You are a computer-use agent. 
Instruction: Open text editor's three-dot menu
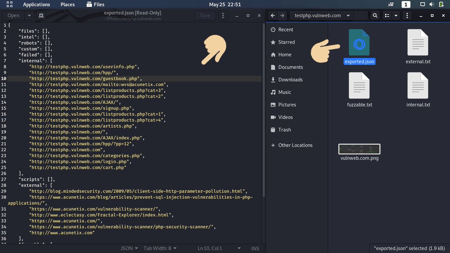click(223, 15)
